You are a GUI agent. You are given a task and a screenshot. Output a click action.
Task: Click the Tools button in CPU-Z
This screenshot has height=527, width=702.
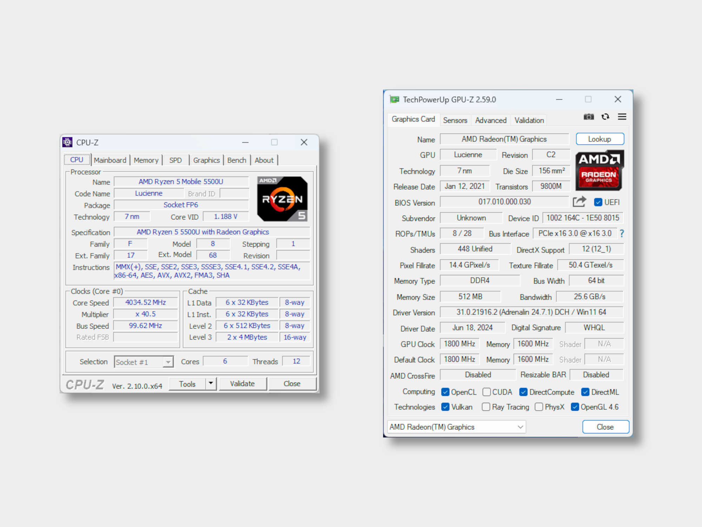pos(187,384)
